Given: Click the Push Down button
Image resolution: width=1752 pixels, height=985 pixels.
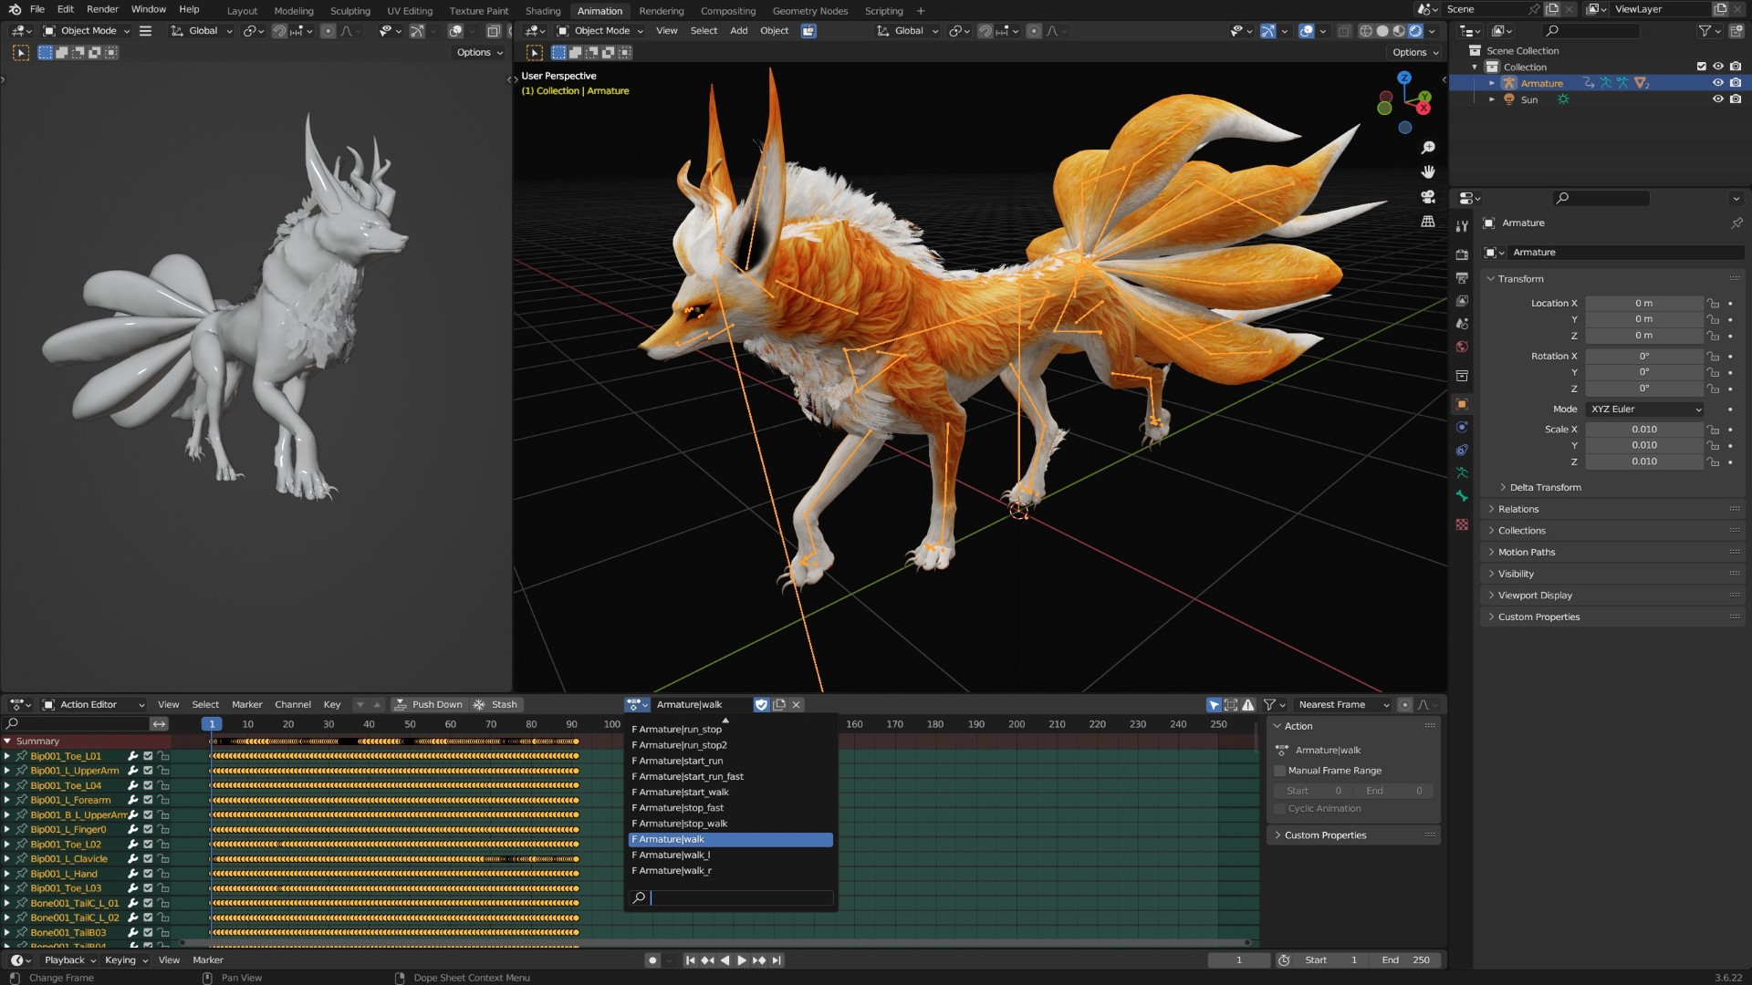Looking at the screenshot, I should pos(428,705).
